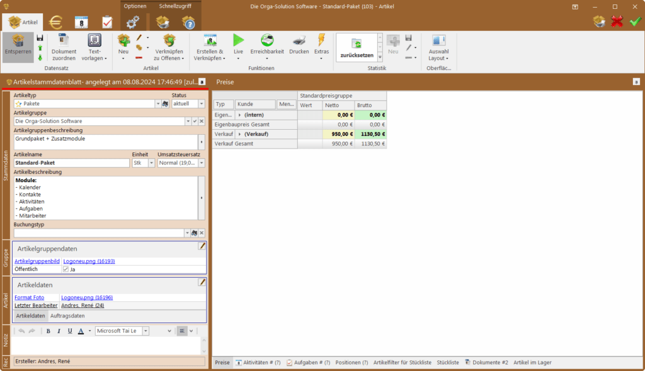
Task: Open the Einheit Stk dropdown
Action: point(151,163)
